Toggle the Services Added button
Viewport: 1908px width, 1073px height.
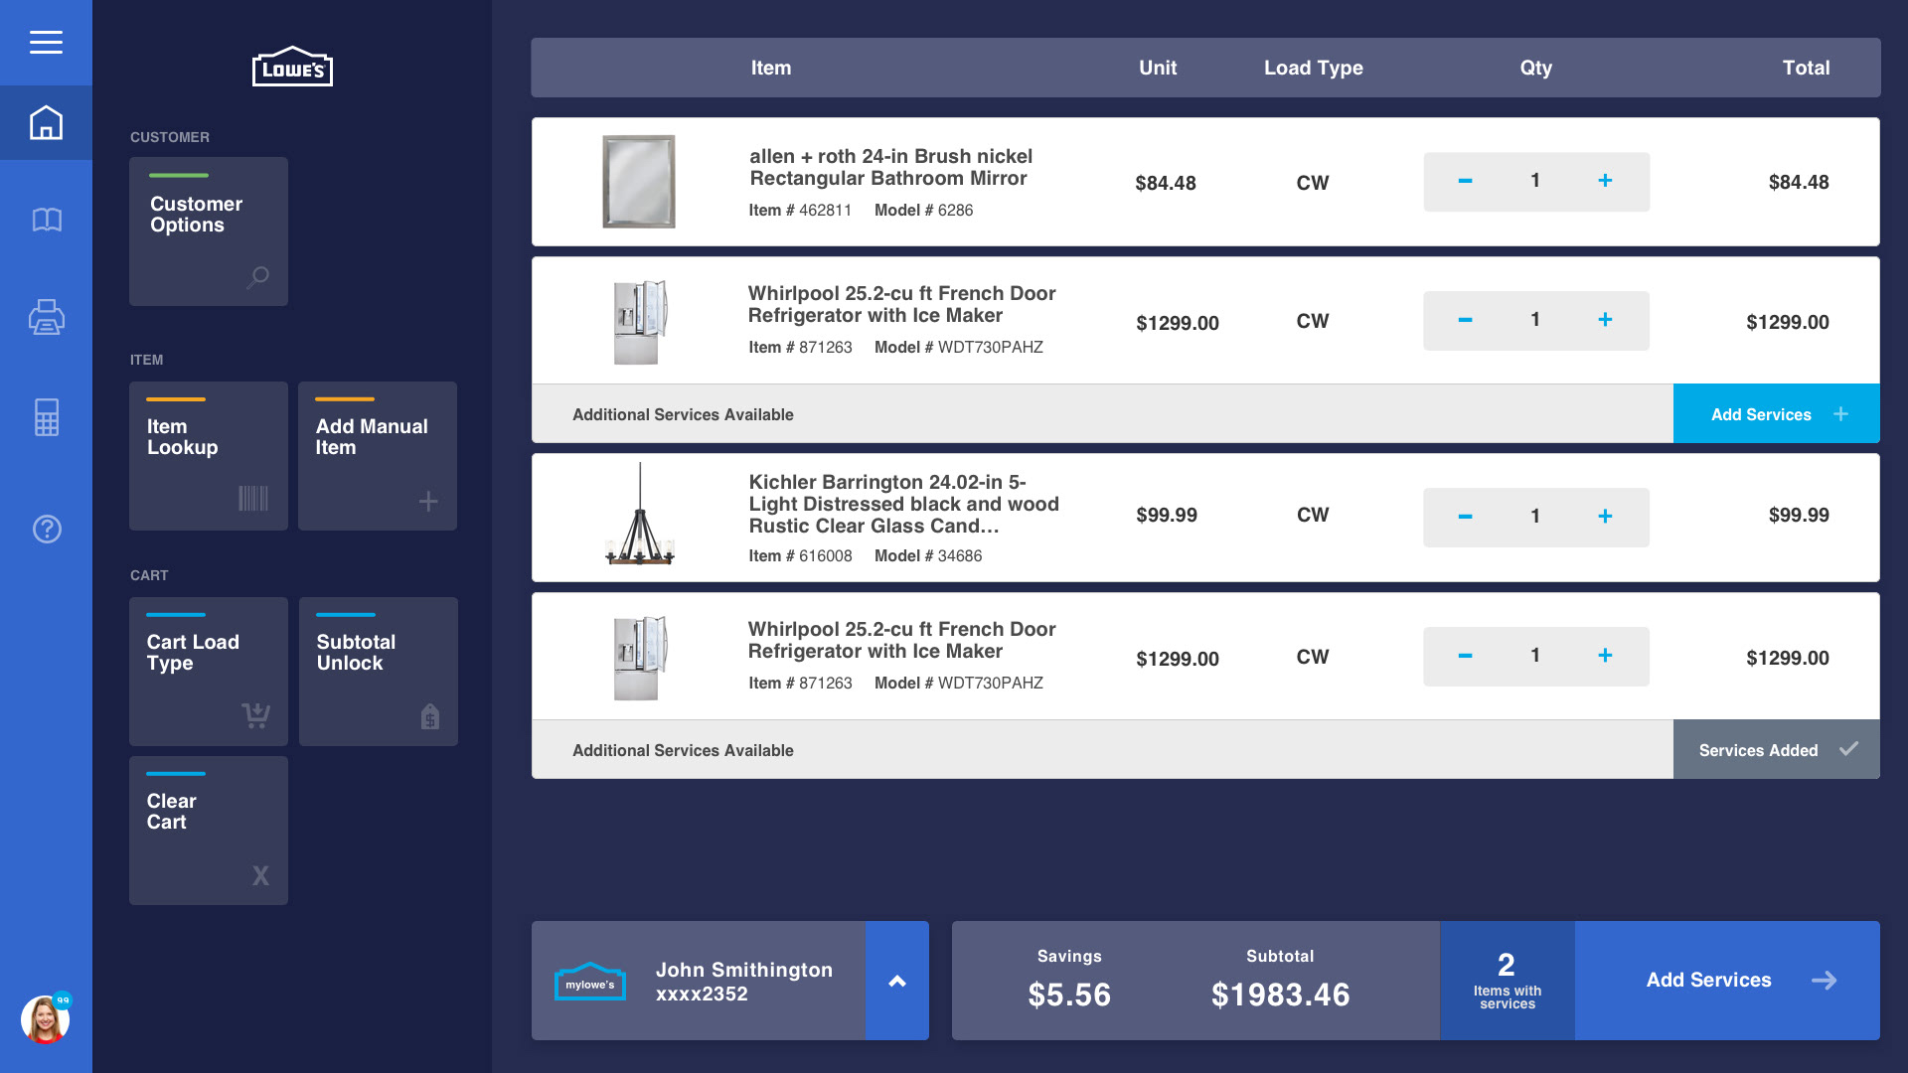pyautogui.click(x=1776, y=750)
